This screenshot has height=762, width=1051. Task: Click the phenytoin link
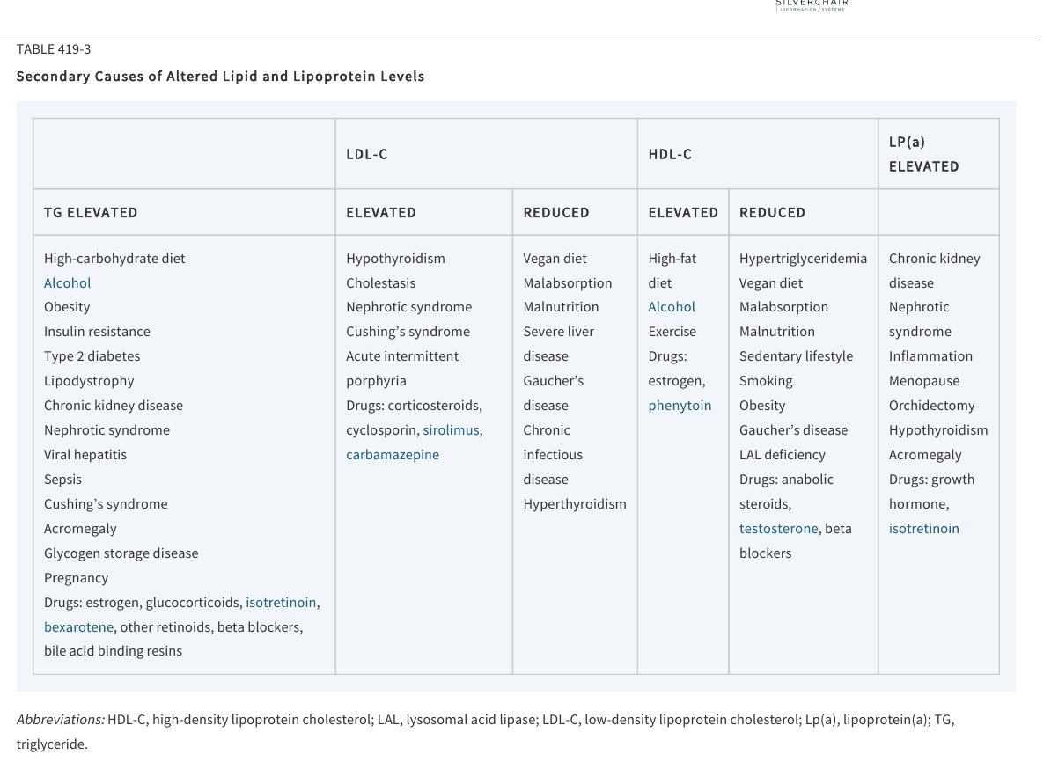tap(680, 406)
